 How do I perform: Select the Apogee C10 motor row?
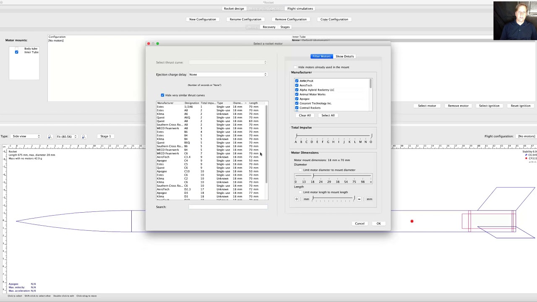point(211,172)
